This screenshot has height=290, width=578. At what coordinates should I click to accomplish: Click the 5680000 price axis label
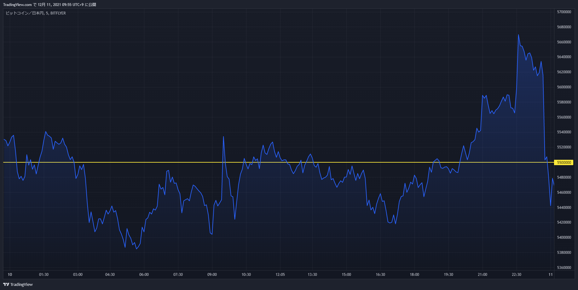564,27
